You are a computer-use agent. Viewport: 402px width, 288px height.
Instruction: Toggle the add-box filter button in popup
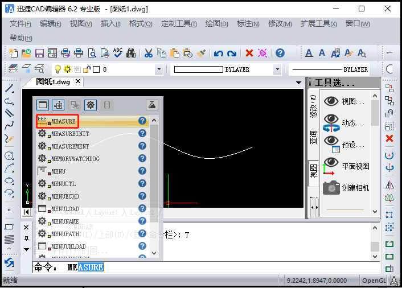pos(58,105)
